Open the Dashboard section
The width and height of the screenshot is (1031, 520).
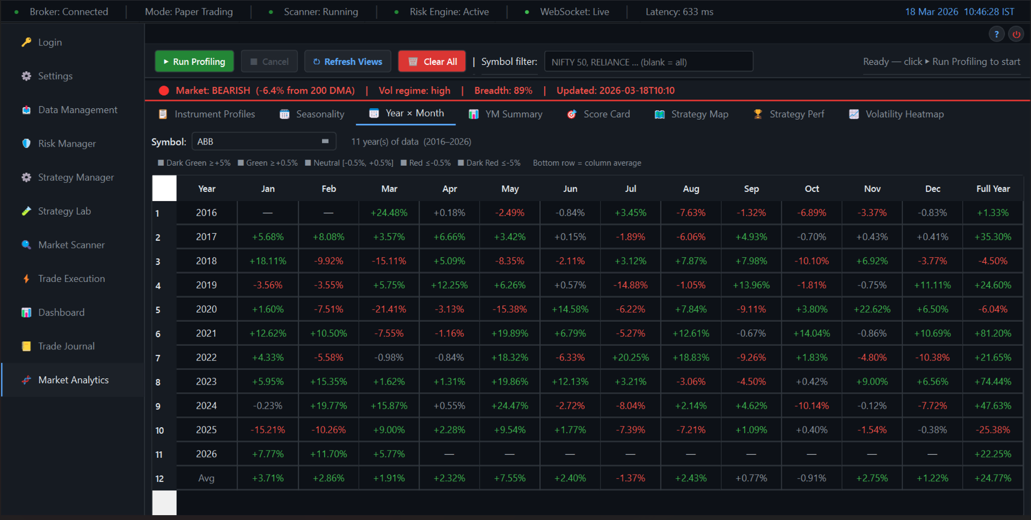pos(61,312)
